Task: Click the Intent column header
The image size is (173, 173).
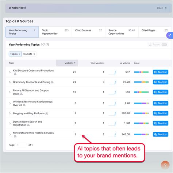Action: (x=137, y=63)
